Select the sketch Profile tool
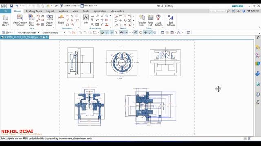This screenshot has height=146, width=261. pyautogui.click(x=116, y=16)
